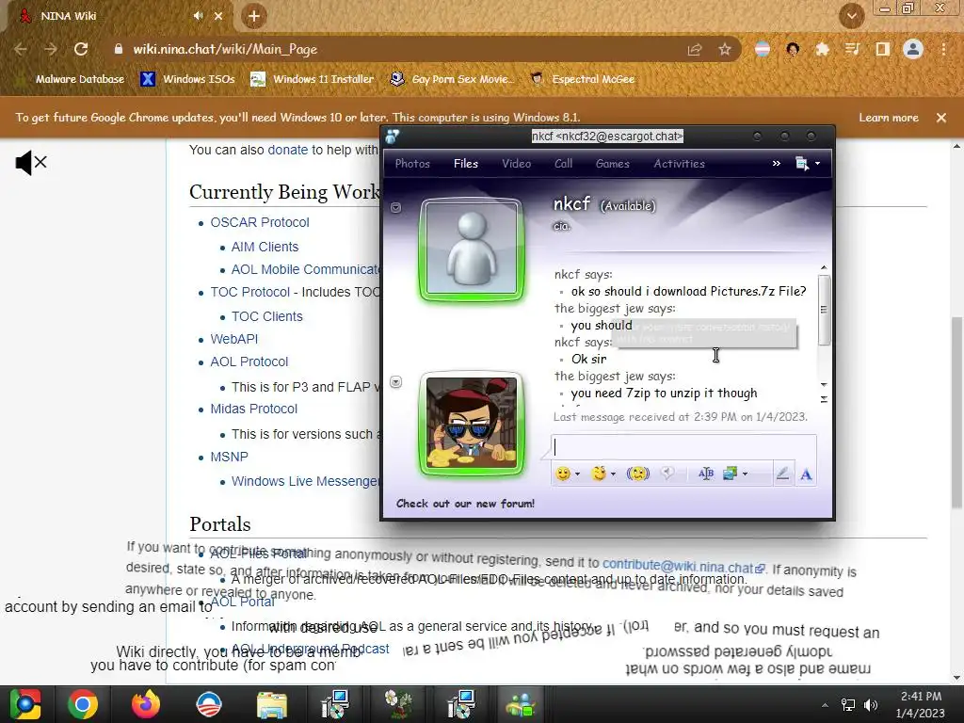The image size is (964, 723).
Task: Open the AIM Clients link
Action: (x=265, y=248)
